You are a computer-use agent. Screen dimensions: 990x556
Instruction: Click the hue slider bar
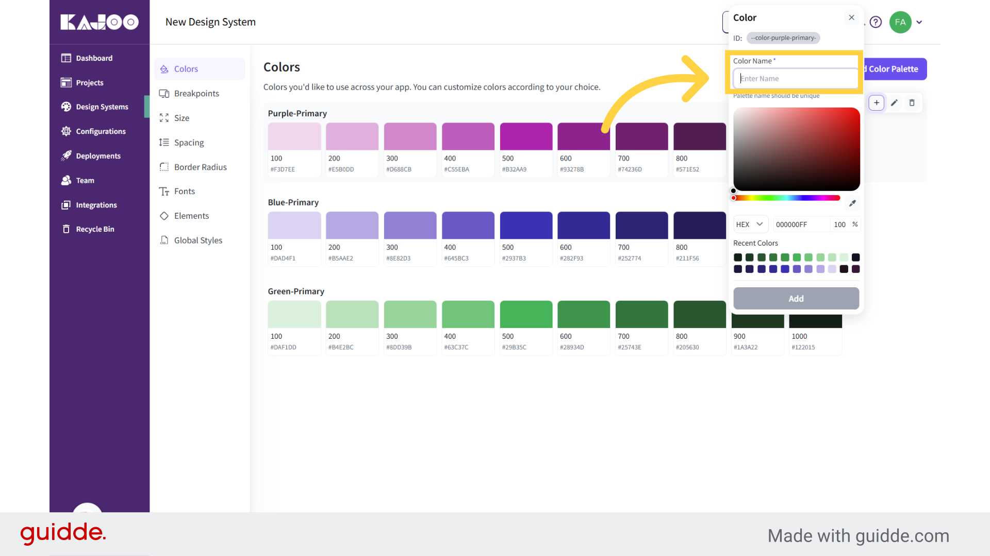(787, 198)
